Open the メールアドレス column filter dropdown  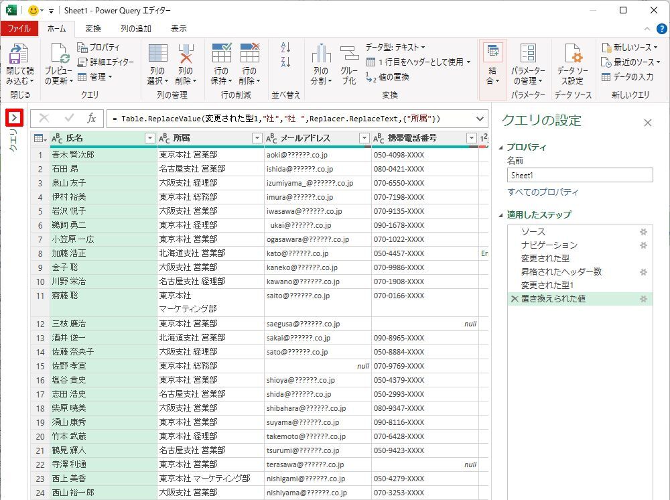364,138
